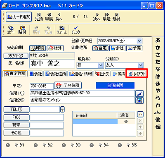Open the 登録・更新日 date dropdown

coord(139,41)
